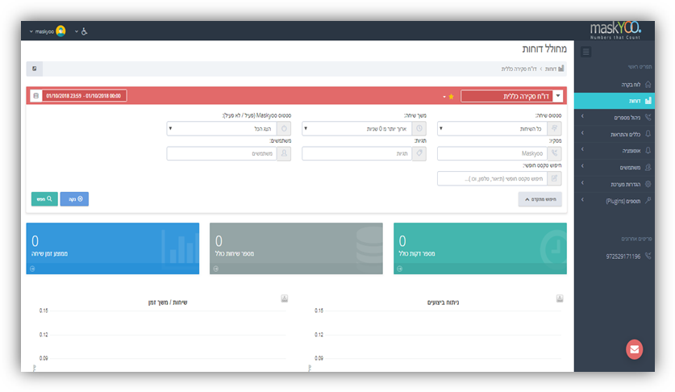Expand the ניהול מספרים sidebar chevron

[582, 116]
